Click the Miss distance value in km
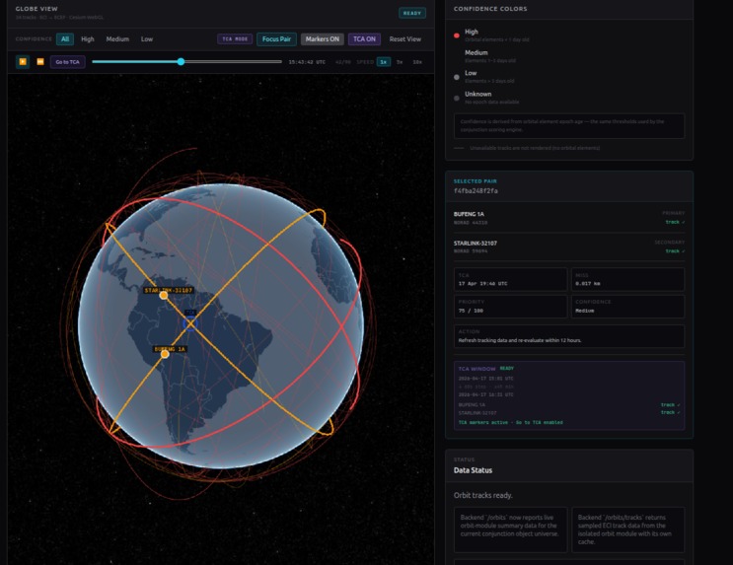The width and height of the screenshot is (733, 565). click(x=588, y=284)
